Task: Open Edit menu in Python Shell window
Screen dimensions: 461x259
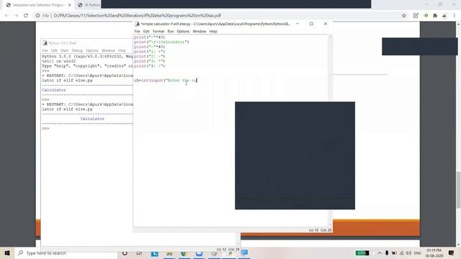Action: (x=54, y=50)
